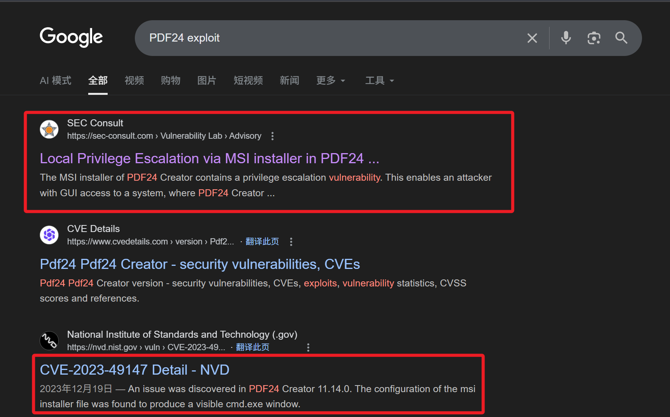Open CVE-2023-49147 Detail - NVD link
Viewport: 670px width, 417px height.
point(134,370)
